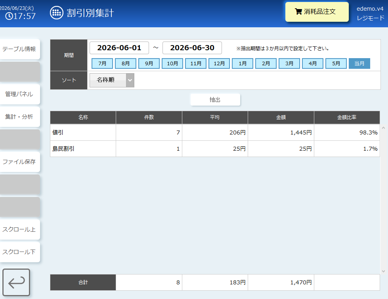The width and height of the screenshot is (388, 299).
Task: Select the 当月 current month button
Action: tap(359, 63)
